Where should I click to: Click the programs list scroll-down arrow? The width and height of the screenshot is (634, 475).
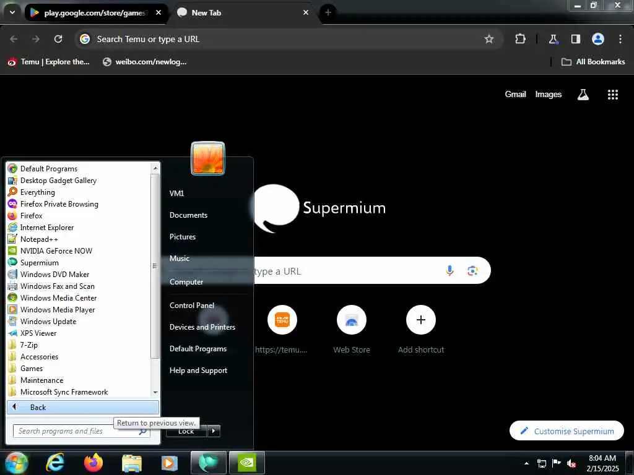point(155,393)
